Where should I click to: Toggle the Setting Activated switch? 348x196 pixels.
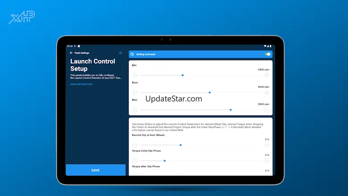tap(268, 54)
